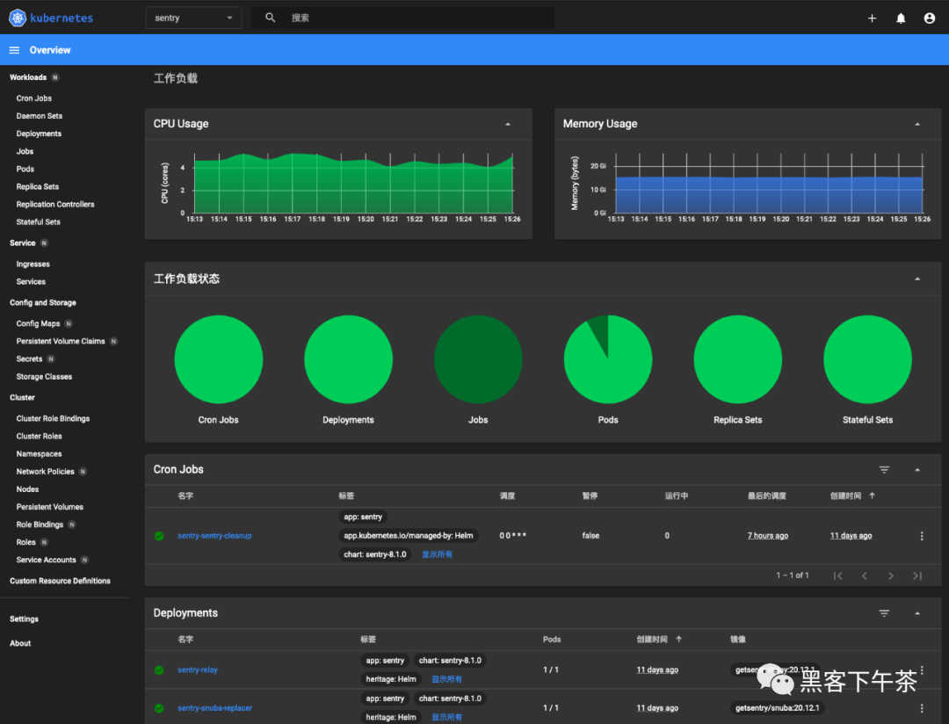This screenshot has height=724, width=949.
Task: Open Cluster Role Bindings in sidebar
Action: (53, 418)
